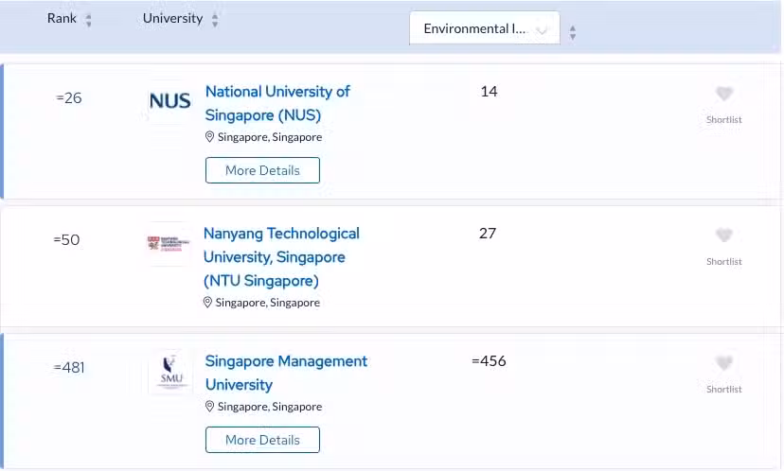Sort by Environmental indicator column arrows

coord(573,33)
